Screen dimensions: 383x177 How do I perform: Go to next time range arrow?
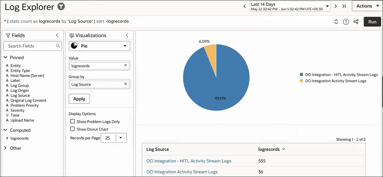tap(336, 6)
